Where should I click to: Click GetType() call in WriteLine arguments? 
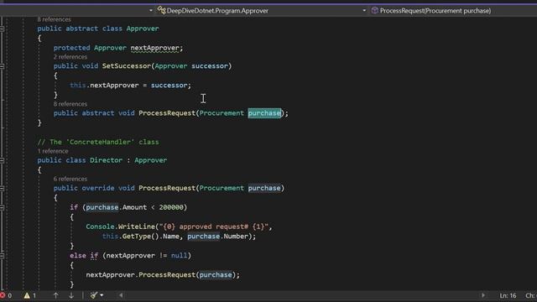pos(140,237)
